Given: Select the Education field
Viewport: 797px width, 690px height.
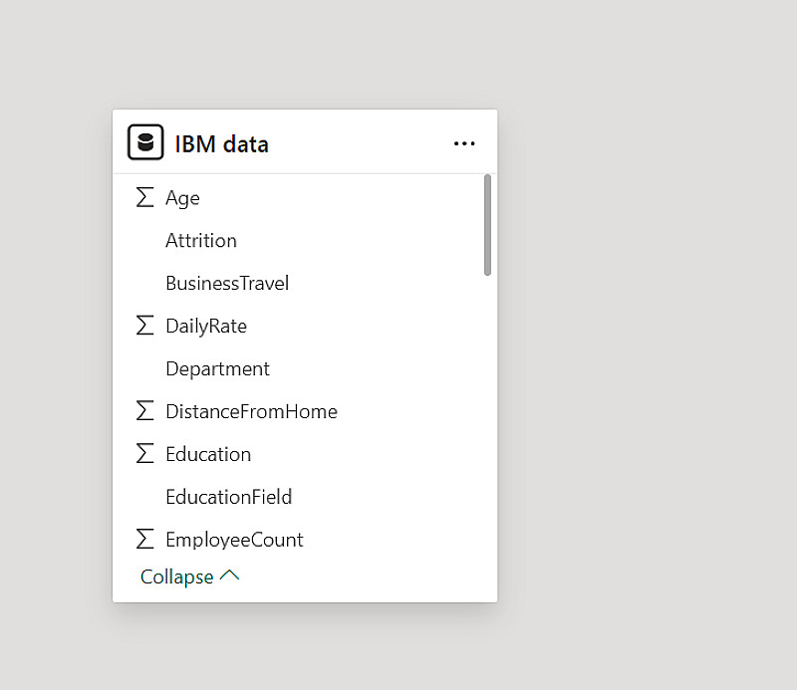Looking at the screenshot, I should (x=208, y=455).
